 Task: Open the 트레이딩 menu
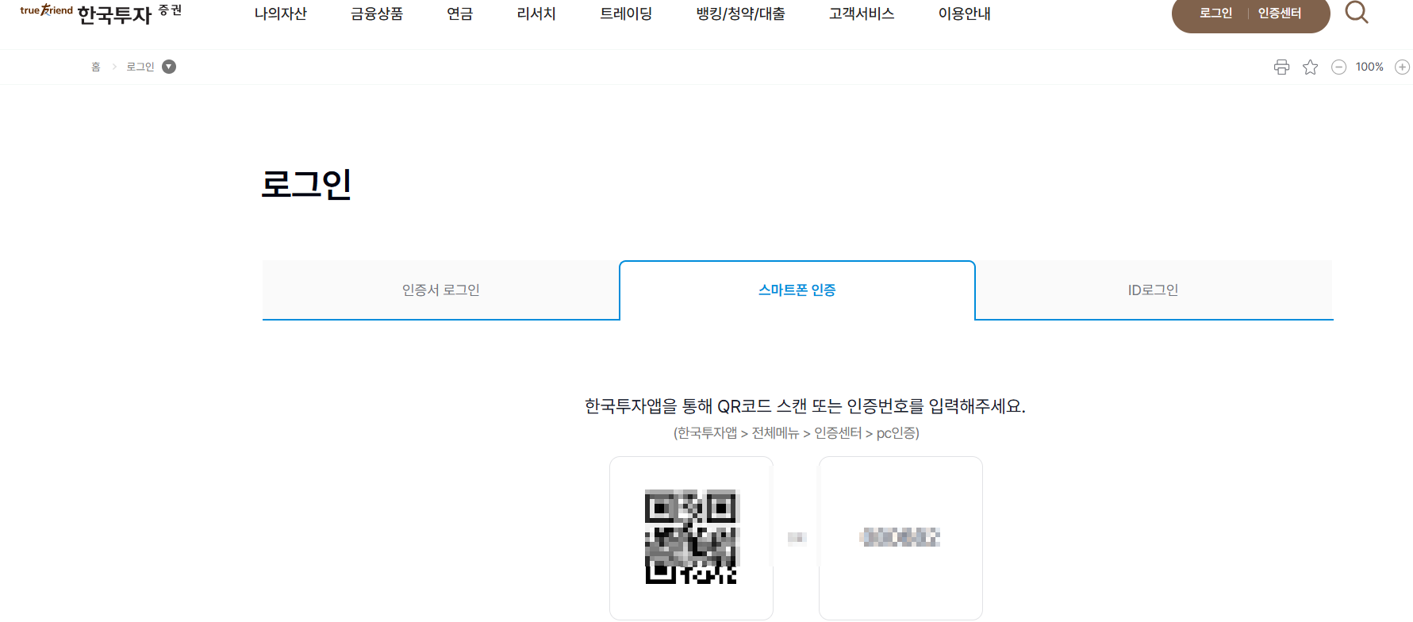click(626, 13)
